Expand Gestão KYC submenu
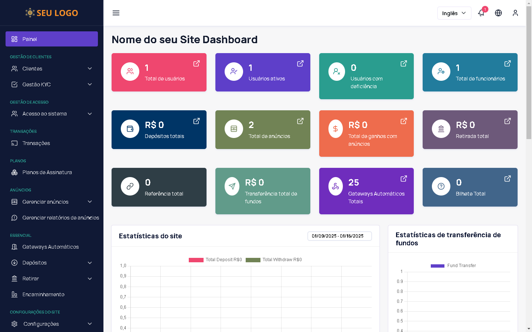This screenshot has height=332, width=532. pyautogui.click(x=52, y=84)
